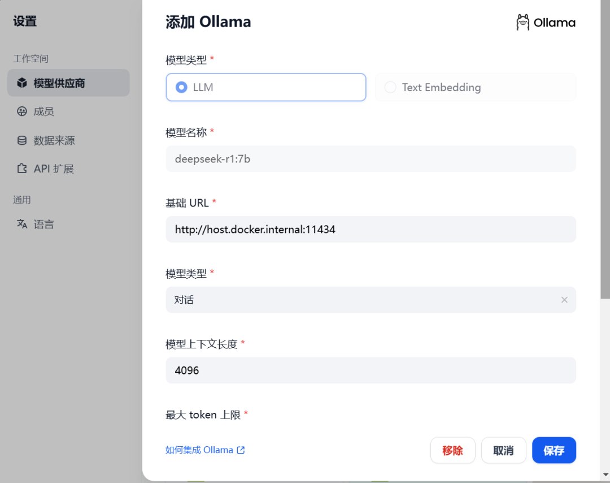Select the Text Embedding radio option
Viewport: 610px width, 483px height.
tap(476, 87)
